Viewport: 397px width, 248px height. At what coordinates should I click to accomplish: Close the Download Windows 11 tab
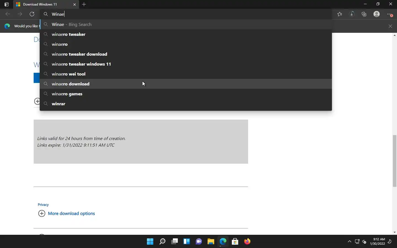click(x=74, y=4)
